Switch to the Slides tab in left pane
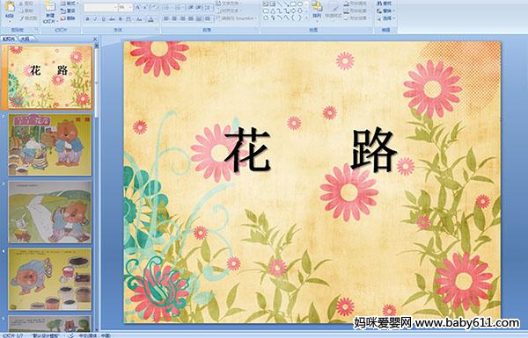 [9, 39]
